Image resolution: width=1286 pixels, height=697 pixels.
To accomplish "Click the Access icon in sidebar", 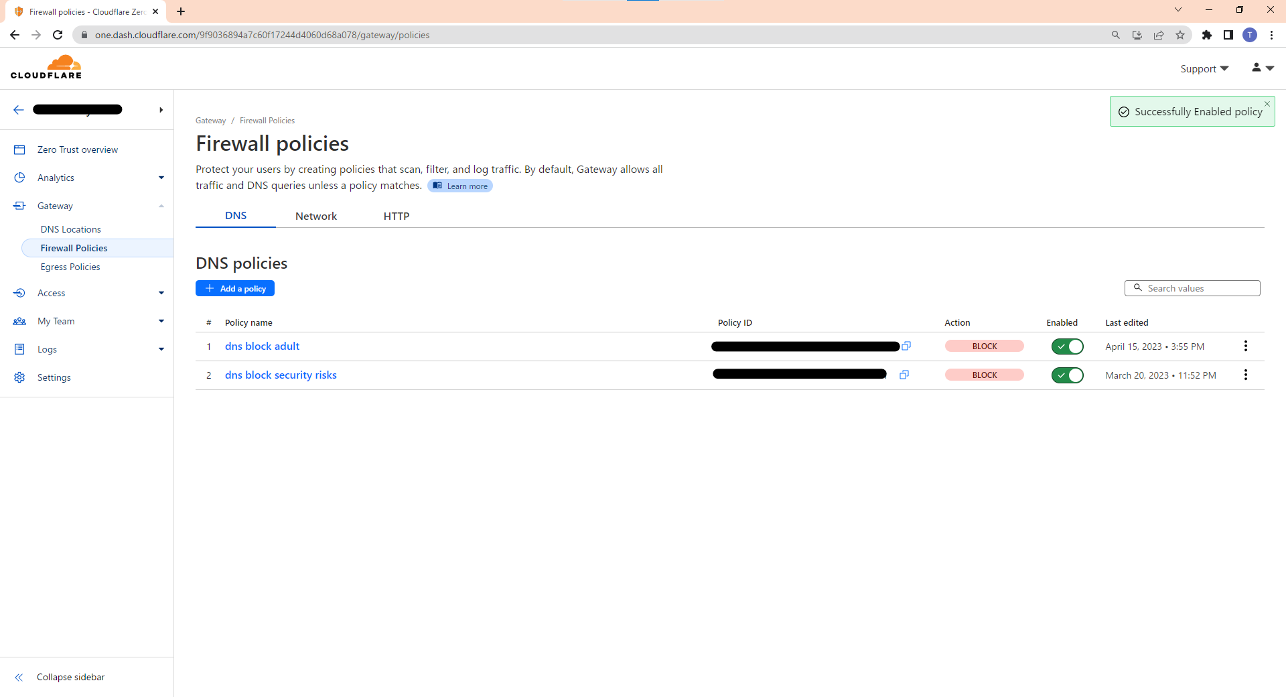I will coord(19,293).
